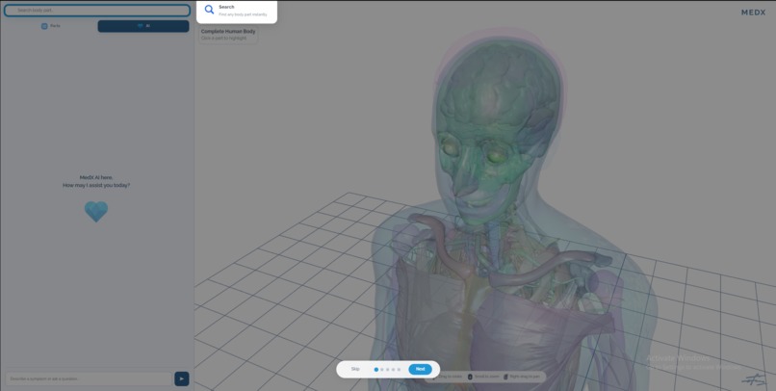Click the Scroll to zoom mouse icon
Image resolution: width=776 pixels, height=391 pixels.
[x=470, y=377]
